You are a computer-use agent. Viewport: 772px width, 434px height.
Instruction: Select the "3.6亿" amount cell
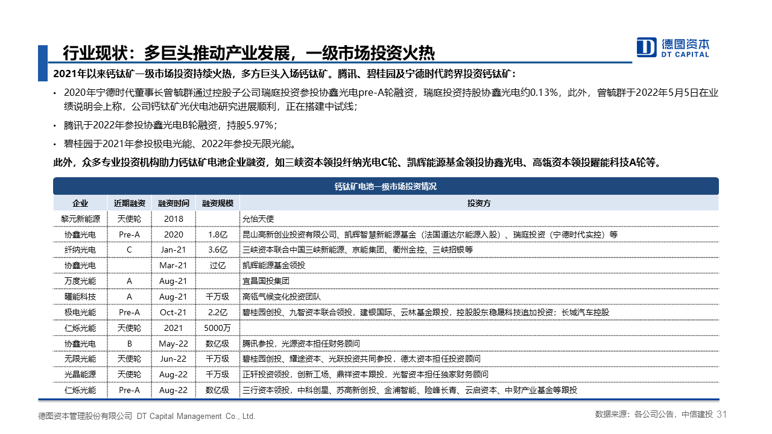218,250
